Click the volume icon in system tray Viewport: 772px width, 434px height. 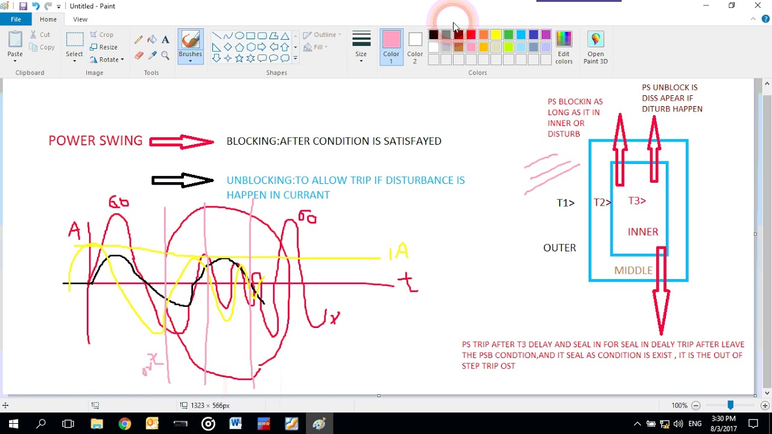point(678,424)
